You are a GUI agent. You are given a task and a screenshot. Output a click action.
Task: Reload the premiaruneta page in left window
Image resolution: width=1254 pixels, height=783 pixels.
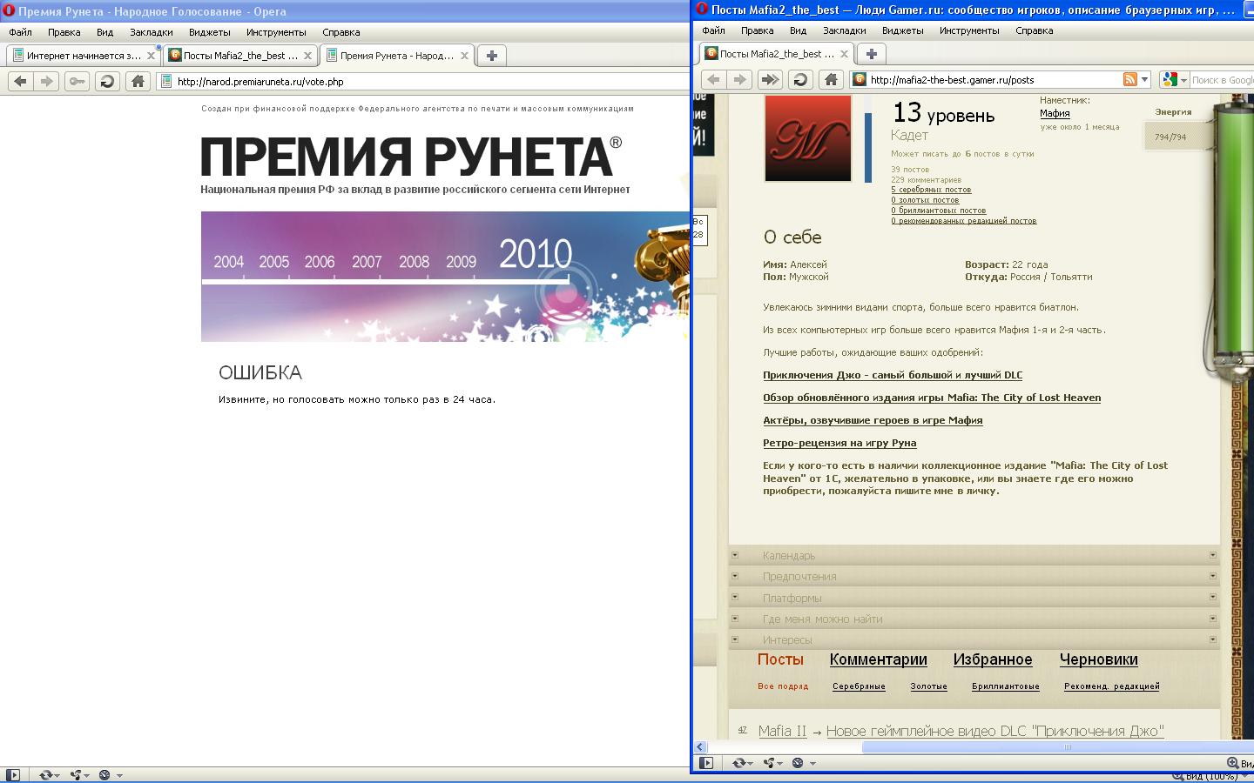coord(107,81)
